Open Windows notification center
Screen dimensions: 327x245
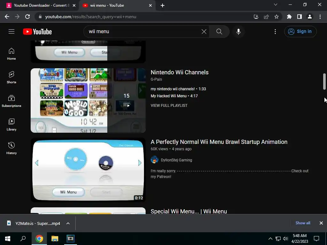click(316, 239)
